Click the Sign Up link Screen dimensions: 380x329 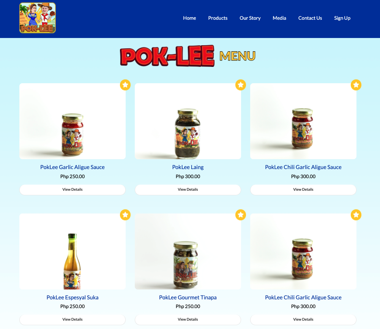[x=342, y=18]
